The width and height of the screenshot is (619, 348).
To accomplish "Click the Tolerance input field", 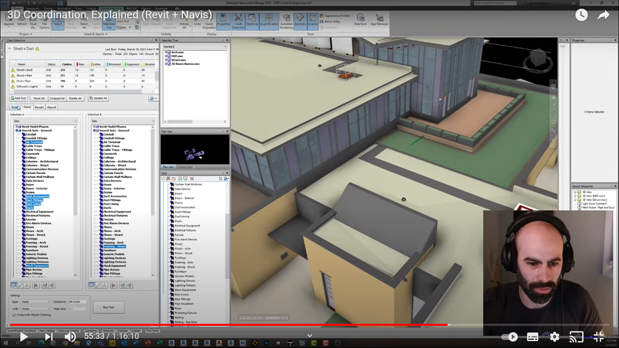I will pos(77,302).
